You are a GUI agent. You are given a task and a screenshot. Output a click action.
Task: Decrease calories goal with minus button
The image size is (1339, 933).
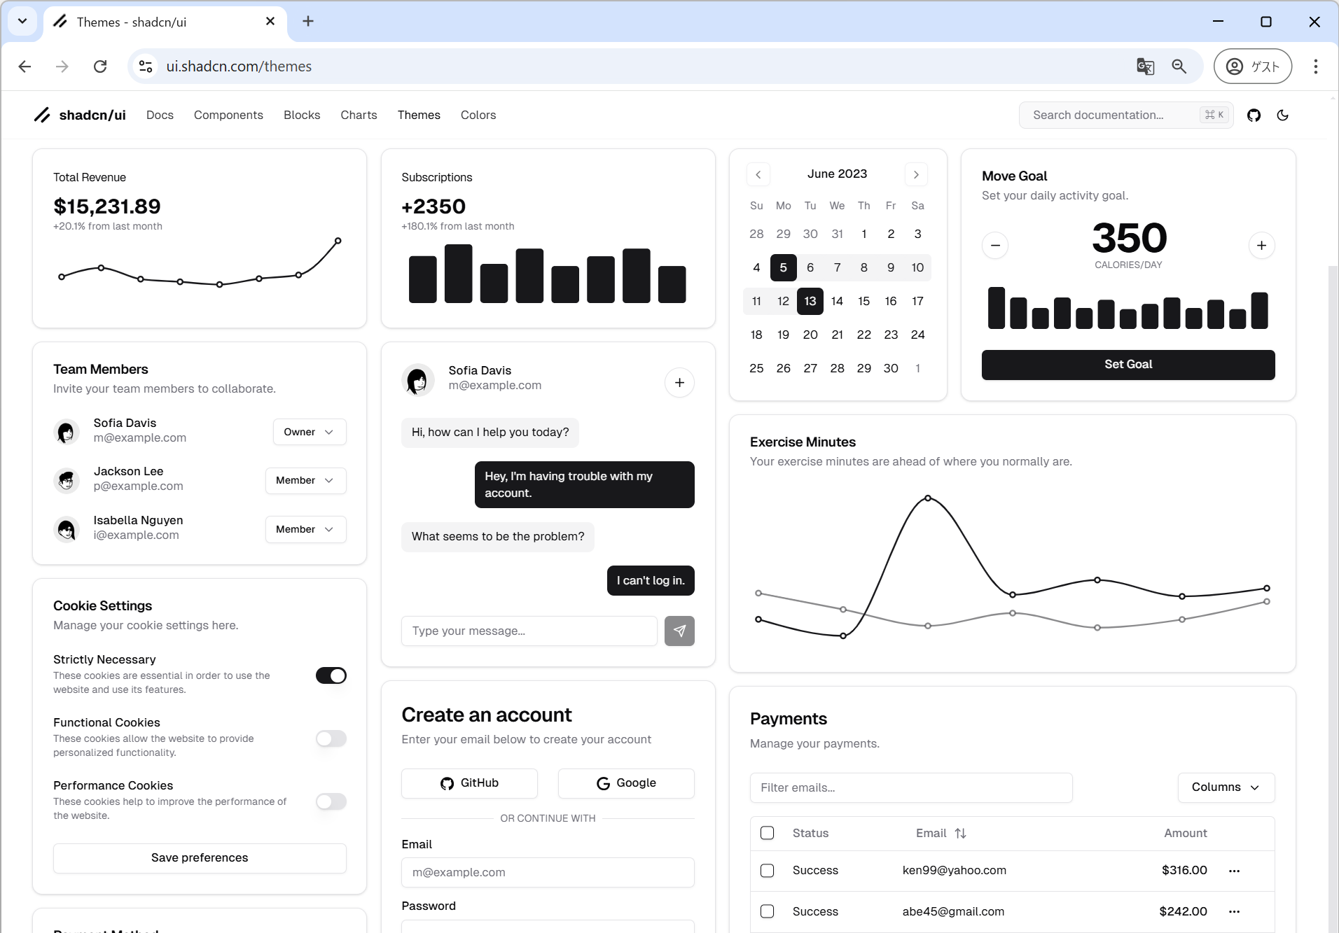pyautogui.click(x=994, y=246)
